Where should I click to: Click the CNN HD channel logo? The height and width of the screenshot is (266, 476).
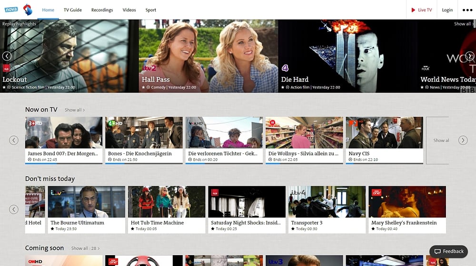(x=35, y=261)
